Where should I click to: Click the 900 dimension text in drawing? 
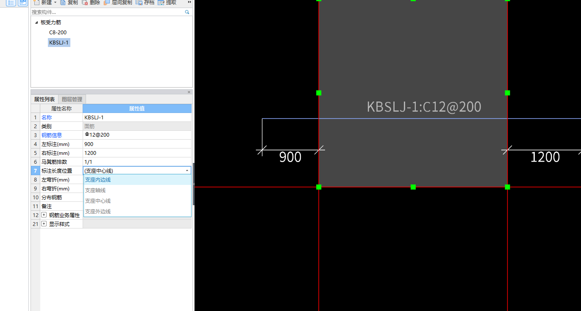pyautogui.click(x=290, y=157)
